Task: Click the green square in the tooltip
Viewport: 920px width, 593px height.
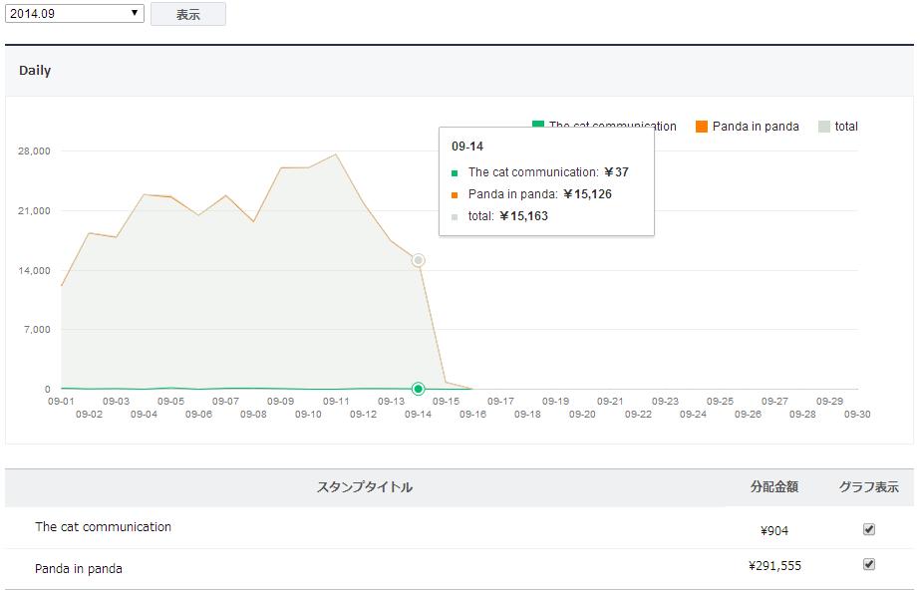Action: point(455,173)
